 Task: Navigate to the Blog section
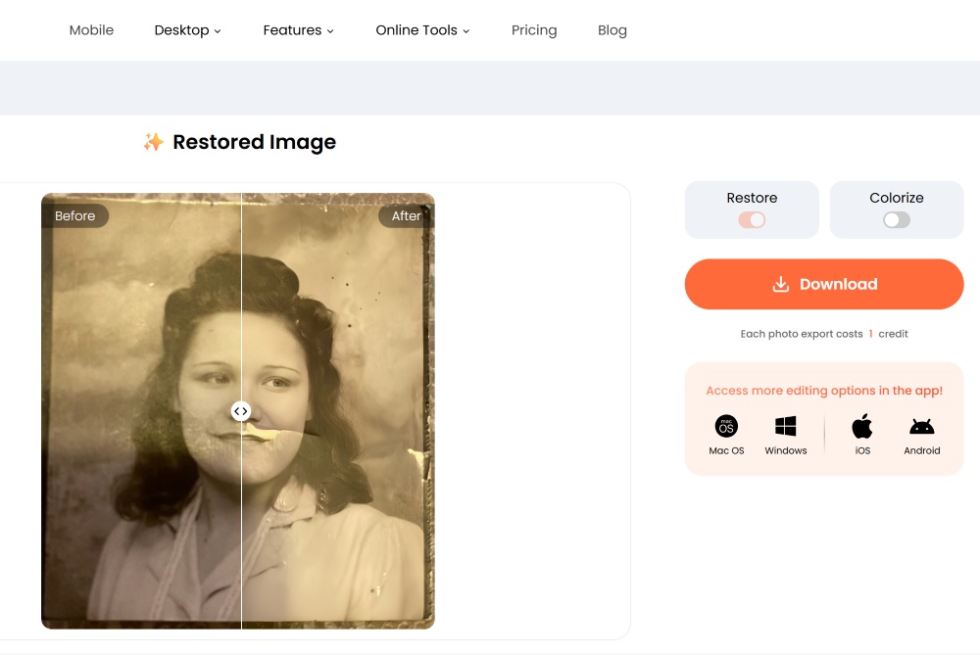pos(612,30)
